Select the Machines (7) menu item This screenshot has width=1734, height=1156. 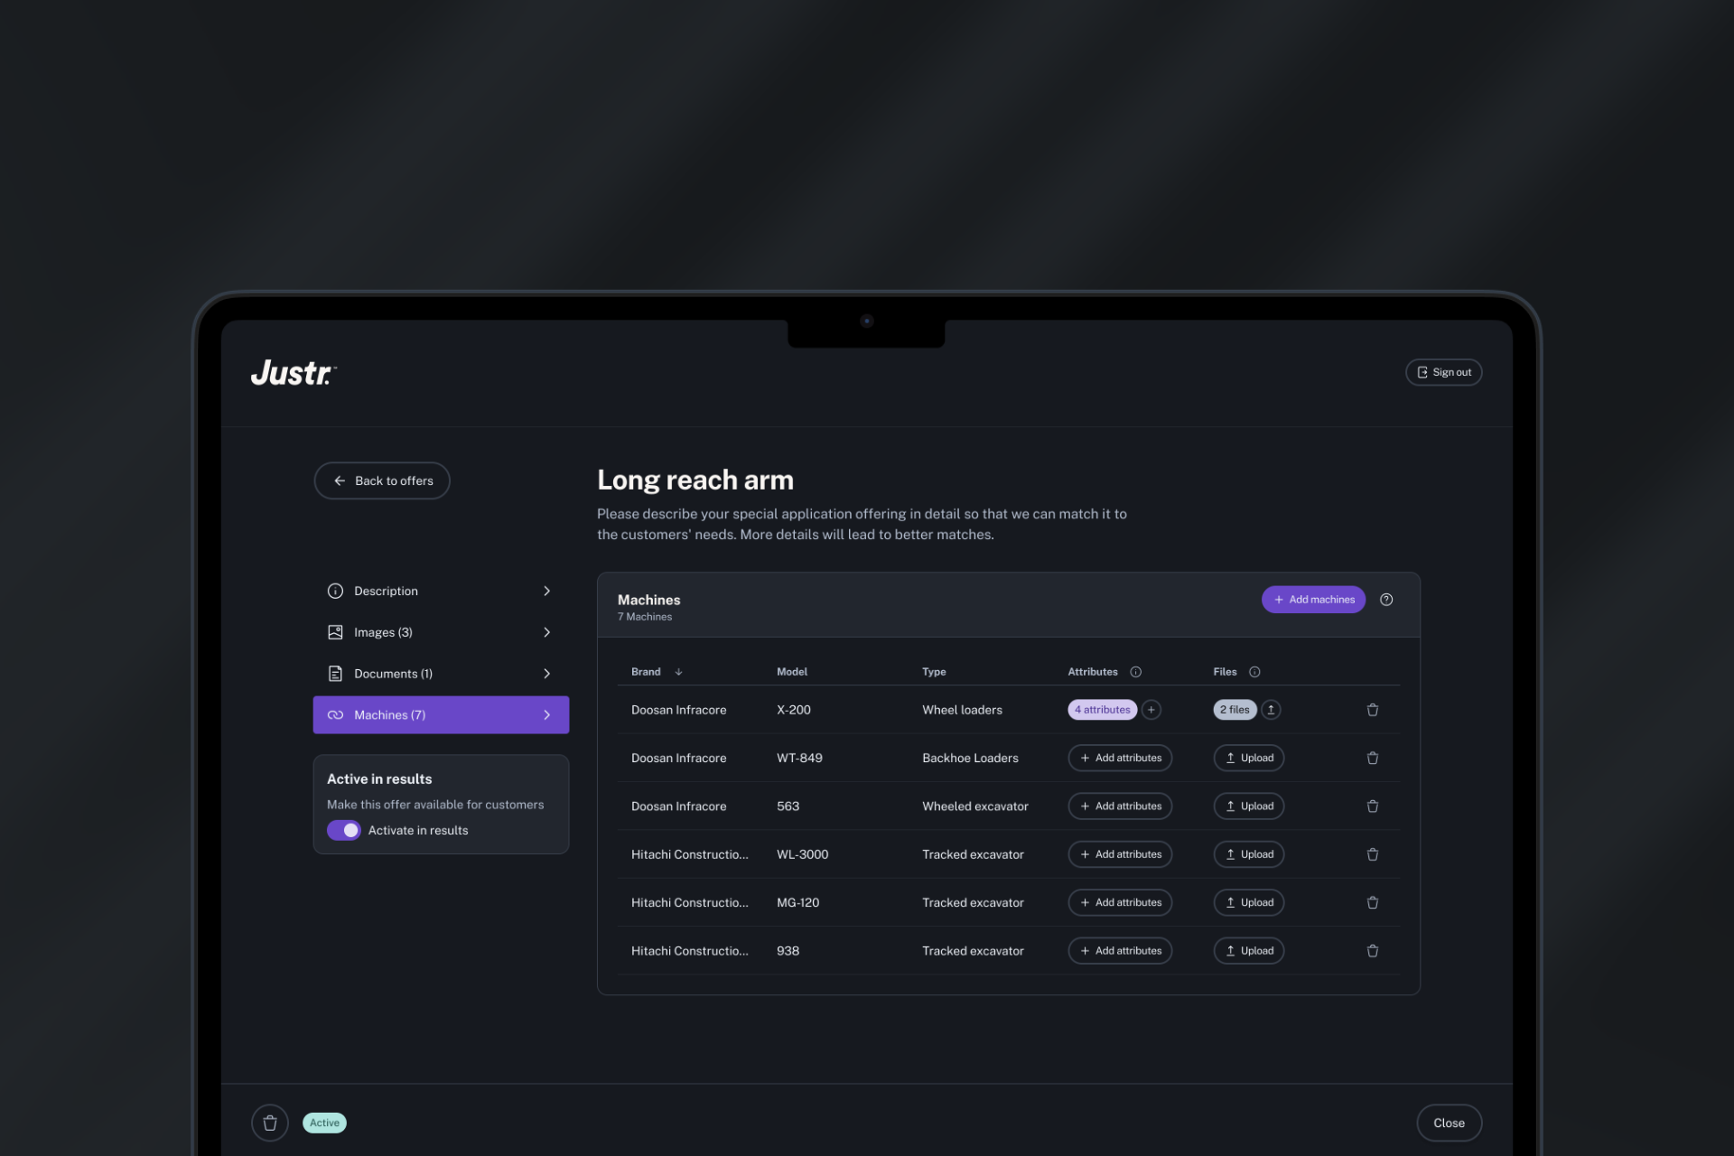(441, 714)
